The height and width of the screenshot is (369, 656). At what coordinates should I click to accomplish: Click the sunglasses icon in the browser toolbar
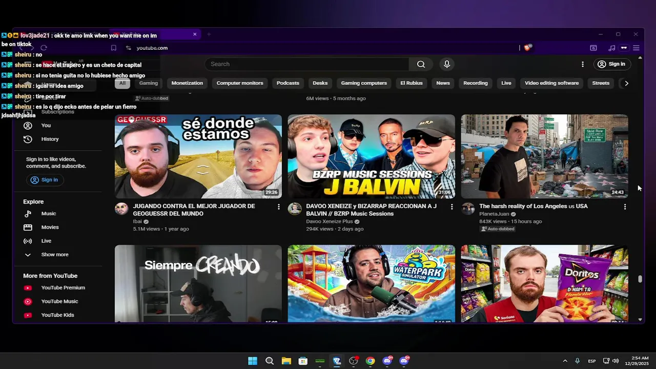point(624,48)
